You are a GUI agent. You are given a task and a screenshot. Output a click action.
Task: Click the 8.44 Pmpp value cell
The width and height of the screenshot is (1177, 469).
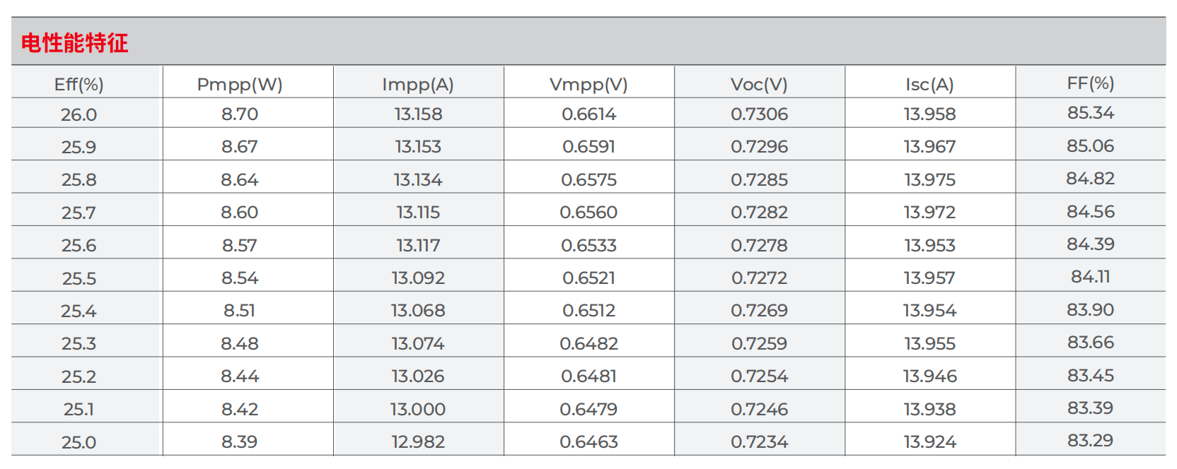[240, 376]
